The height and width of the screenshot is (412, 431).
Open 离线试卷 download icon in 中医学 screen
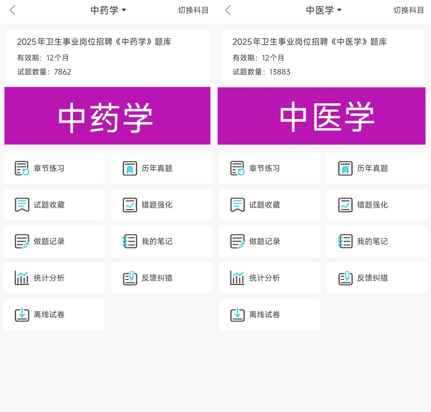(237, 314)
